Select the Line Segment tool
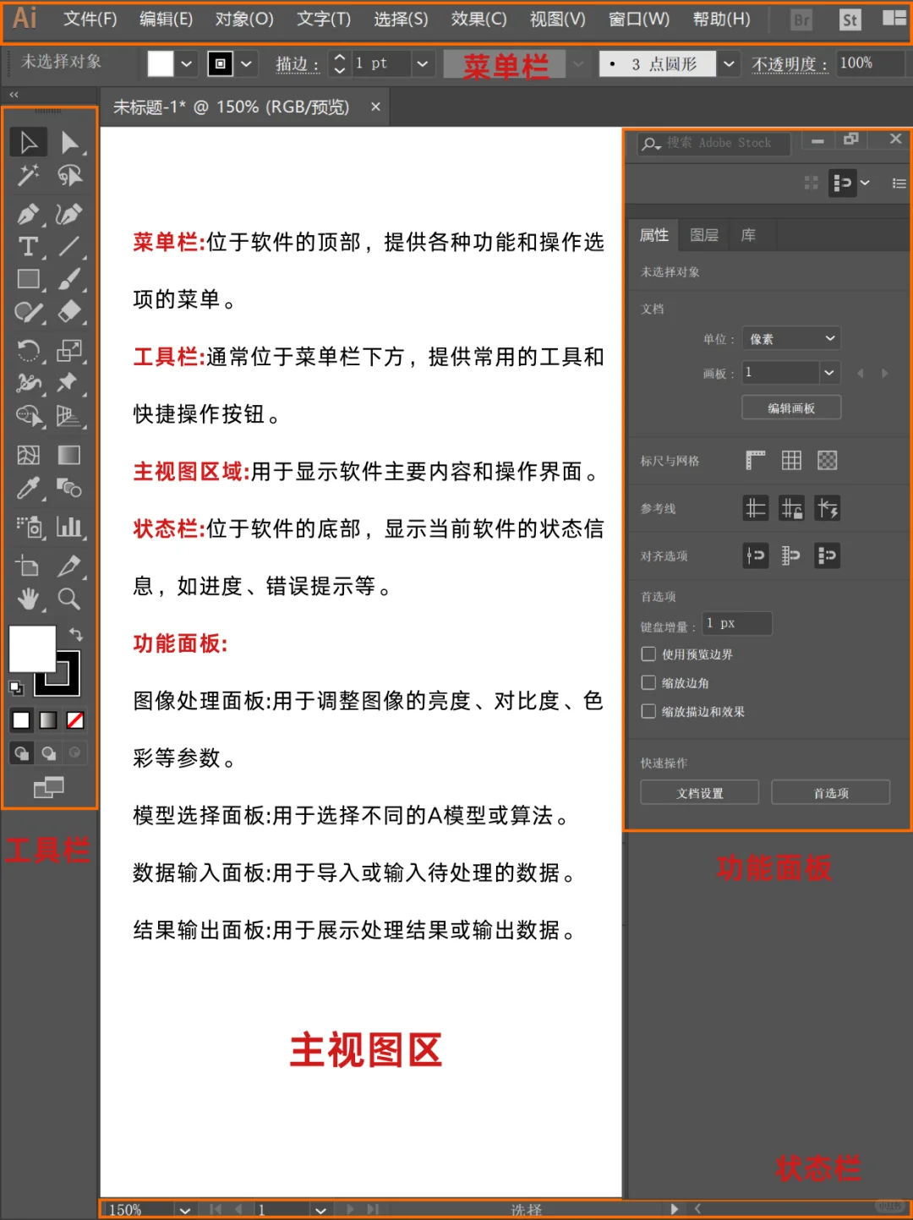Viewport: 913px width, 1220px height. [69, 246]
